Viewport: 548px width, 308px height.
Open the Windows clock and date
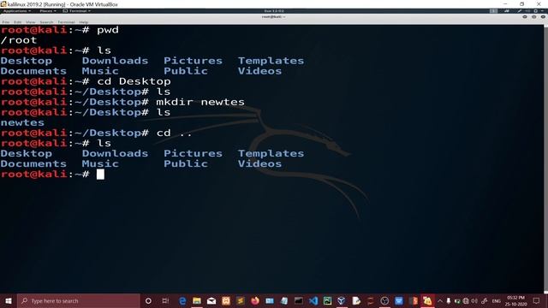click(516, 300)
